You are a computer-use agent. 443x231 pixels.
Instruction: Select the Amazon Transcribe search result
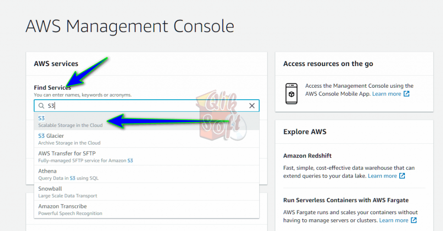146,209
